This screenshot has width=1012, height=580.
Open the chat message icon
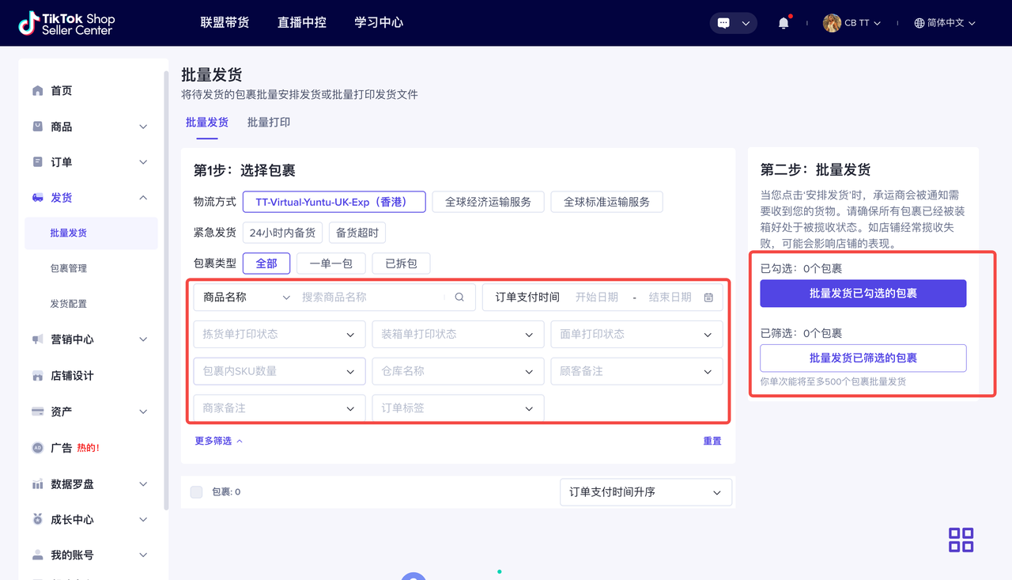[723, 23]
